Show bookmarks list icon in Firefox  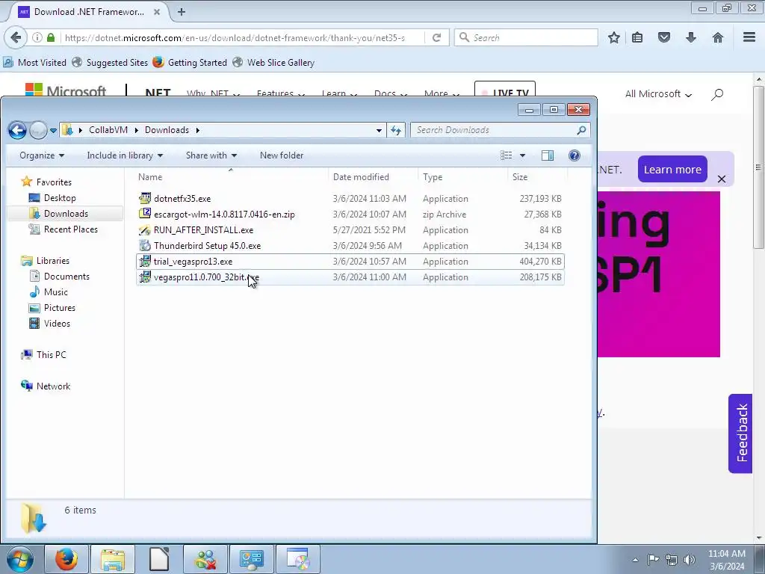637,37
